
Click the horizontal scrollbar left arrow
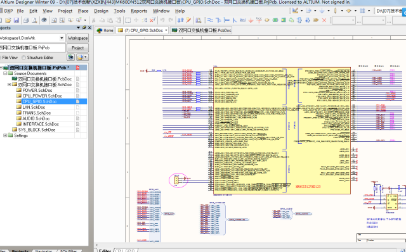[97, 245]
